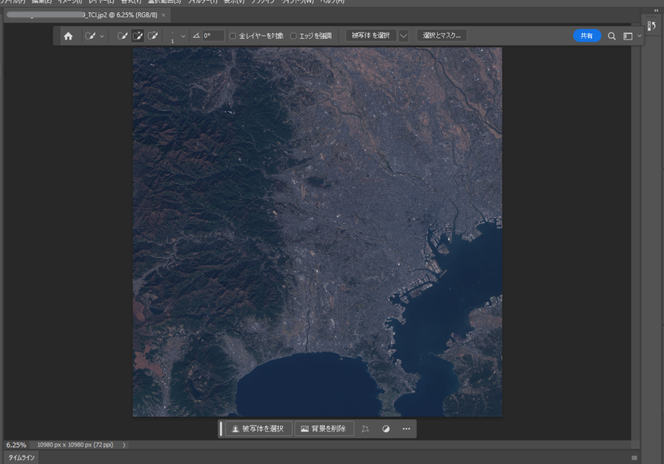Pick the Subtract from Selection mode icon
Screen dimensions: 664x464
(x=153, y=36)
